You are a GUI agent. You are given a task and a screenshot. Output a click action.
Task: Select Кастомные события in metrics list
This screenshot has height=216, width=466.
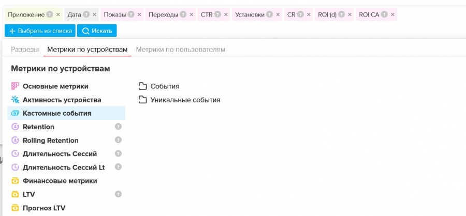click(x=57, y=113)
